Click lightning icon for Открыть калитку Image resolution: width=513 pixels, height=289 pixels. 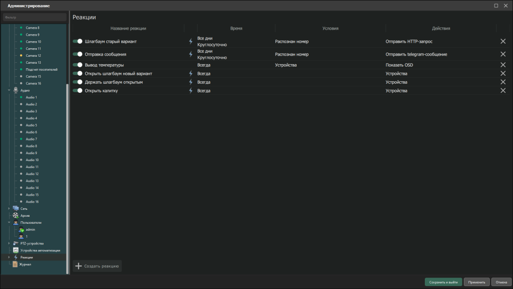pos(191,90)
